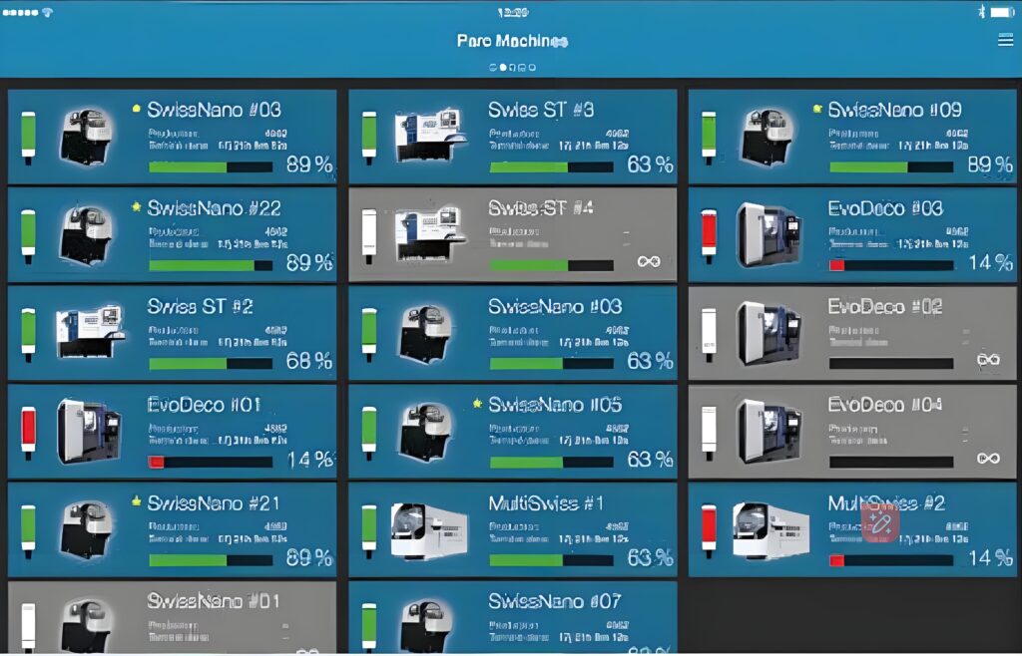The width and height of the screenshot is (1022, 656).
Task: Select the machine image on Swiss ST #2
Action: pyautogui.click(x=90, y=333)
